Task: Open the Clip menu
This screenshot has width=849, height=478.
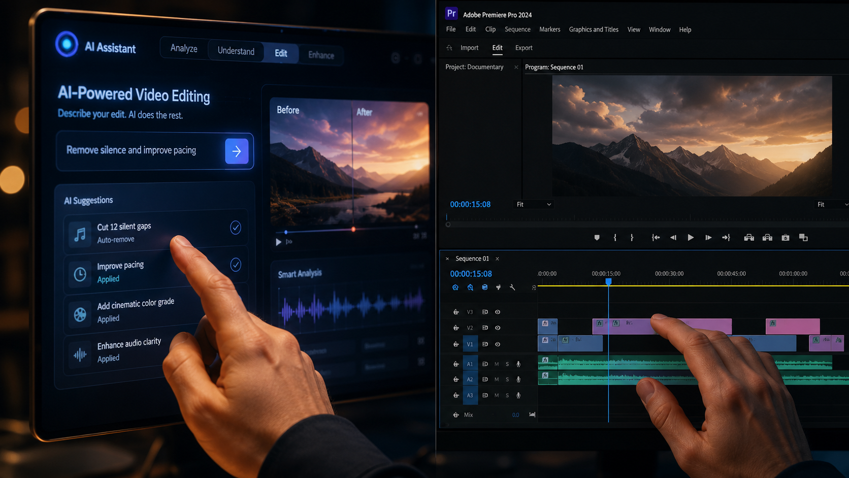Action: click(x=491, y=29)
